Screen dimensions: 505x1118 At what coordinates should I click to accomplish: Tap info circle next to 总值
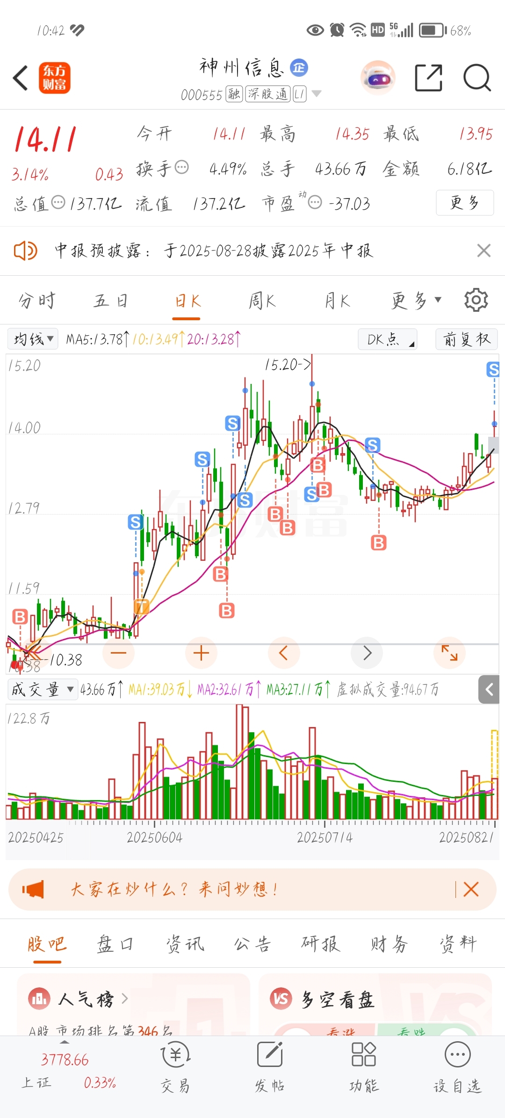click(58, 203)
